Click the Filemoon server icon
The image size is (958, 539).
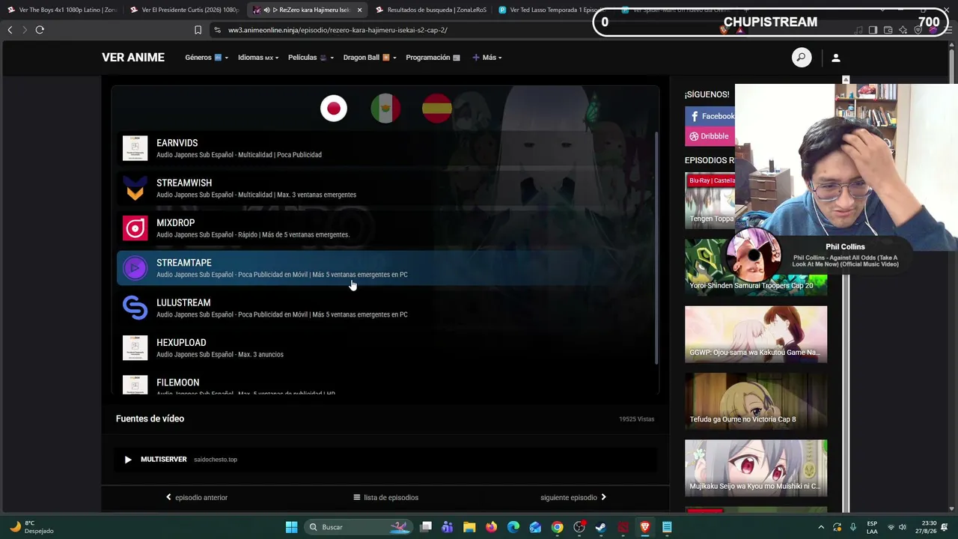135,385
